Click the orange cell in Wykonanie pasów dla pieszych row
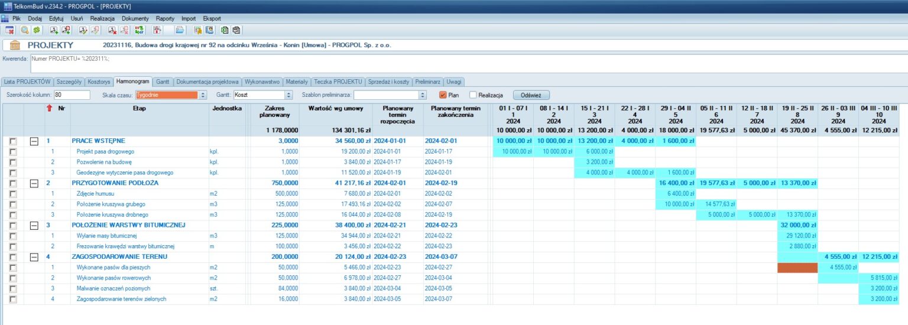Viewport: 908px width, 325px height. tap(797, 267)
